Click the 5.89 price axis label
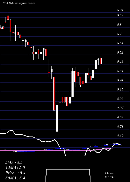The image size is (130, 182). [x=120, y=15]
